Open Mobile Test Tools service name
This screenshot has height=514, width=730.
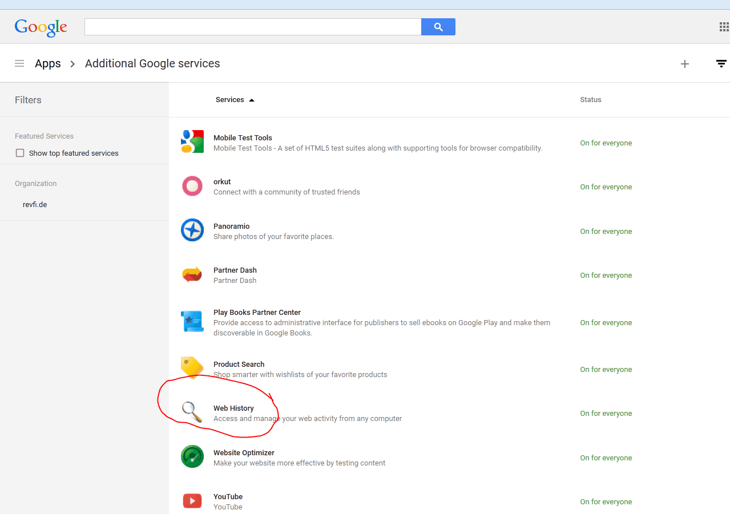tap(243, 137)
